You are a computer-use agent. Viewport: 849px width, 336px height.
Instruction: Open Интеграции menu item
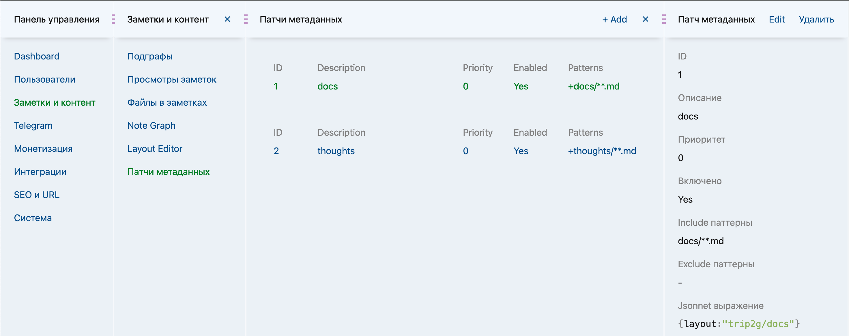pos(40,172)
